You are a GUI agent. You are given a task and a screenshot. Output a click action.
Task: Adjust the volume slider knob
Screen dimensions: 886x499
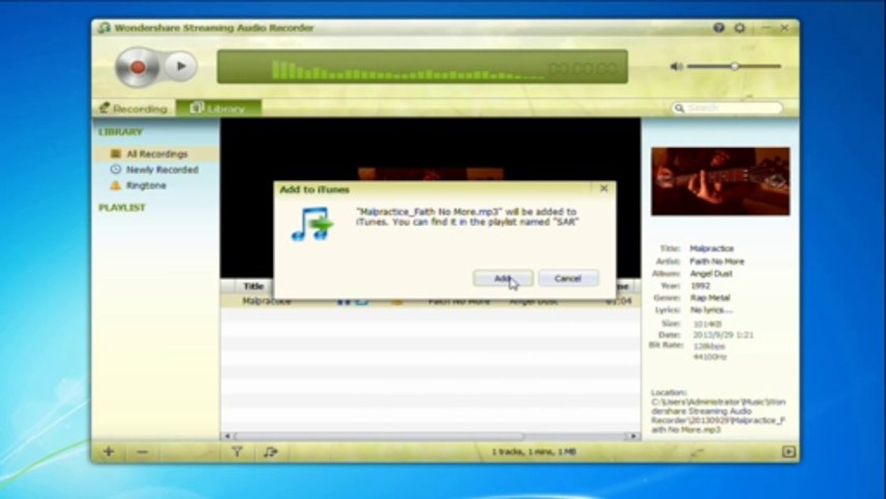click(734, 67)
